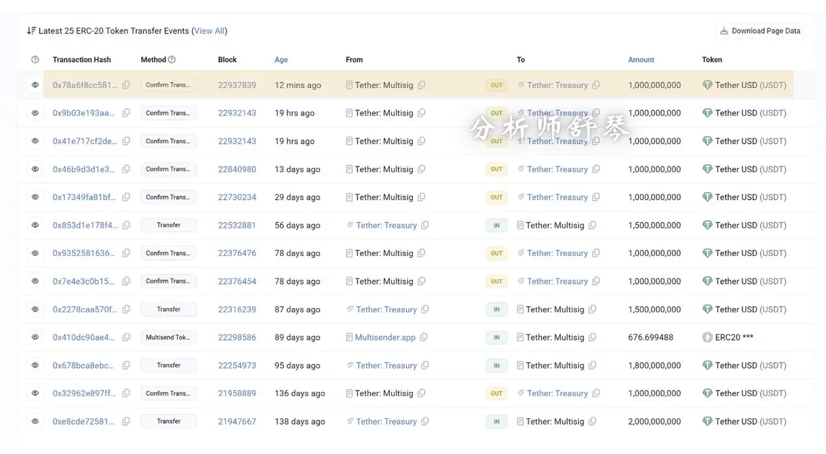Copy transaction hash 0x32962e897ff
The image size is (826, 454).
[126, 393]
